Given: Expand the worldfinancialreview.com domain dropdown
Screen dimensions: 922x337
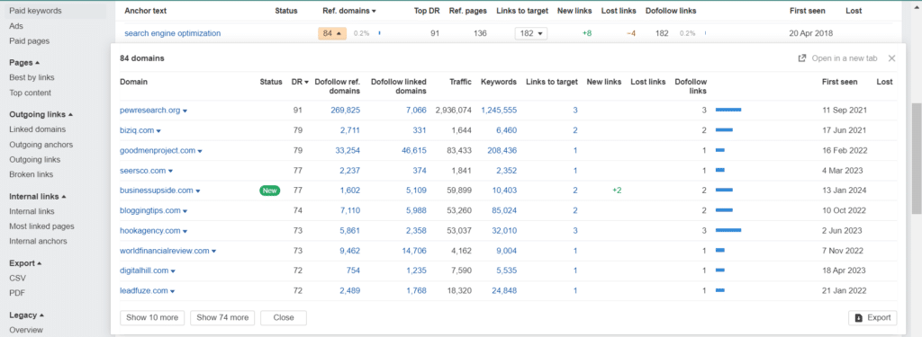Looking at the screenshot, I should pyautogui.click(x=214, y=252).
